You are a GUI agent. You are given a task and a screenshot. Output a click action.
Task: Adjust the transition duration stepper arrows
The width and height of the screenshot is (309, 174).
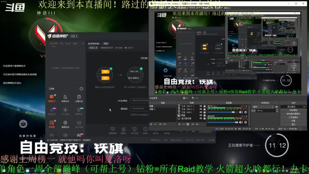pos(277,111)
